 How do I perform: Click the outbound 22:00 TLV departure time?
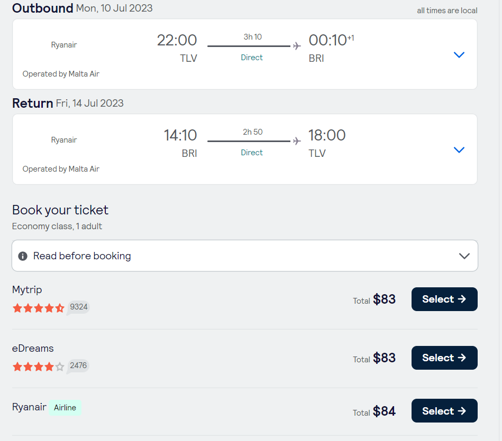point(177,41)
